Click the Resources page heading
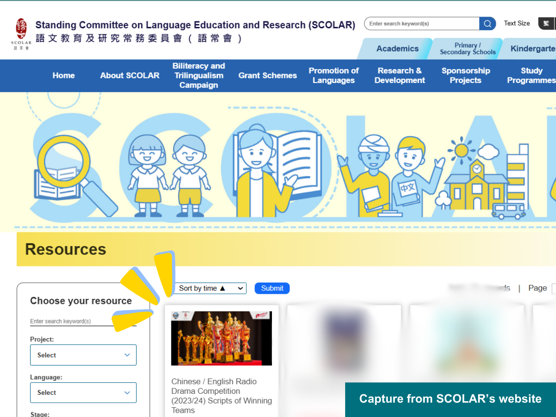Viewport: 556px width, 417px height. pyautogui.click(x=66, y=249)
